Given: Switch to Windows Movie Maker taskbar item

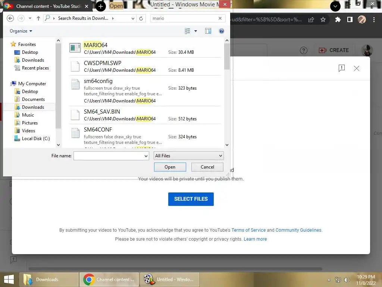Looking at the screenshot, I should tap(170, 280).
